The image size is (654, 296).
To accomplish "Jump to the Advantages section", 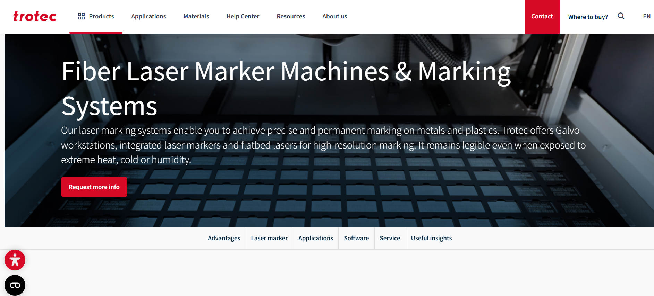I will (x=224, y=238).
